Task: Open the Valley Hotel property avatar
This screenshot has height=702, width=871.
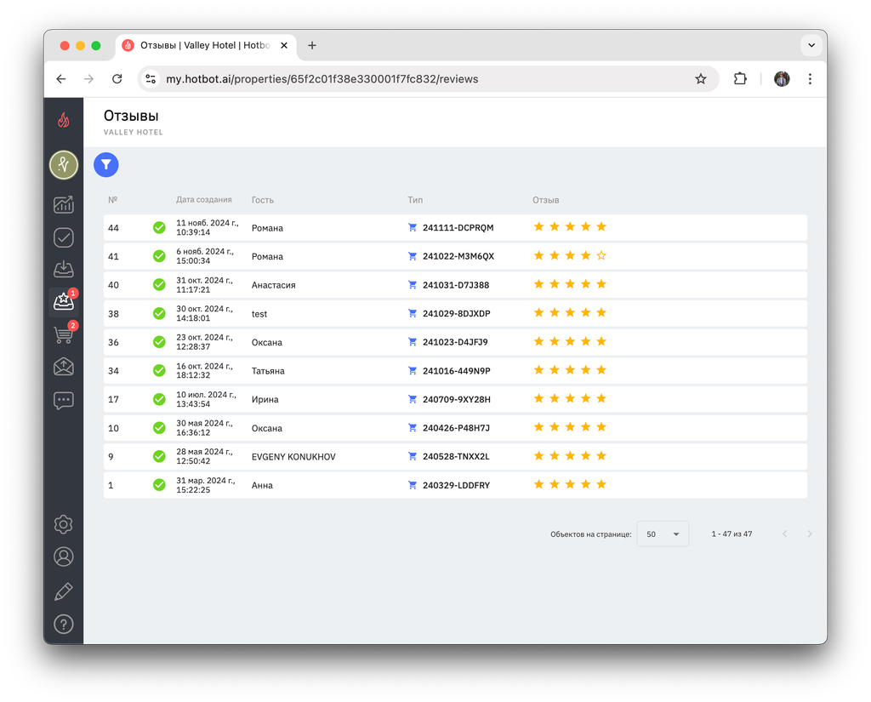Action: 64,165
